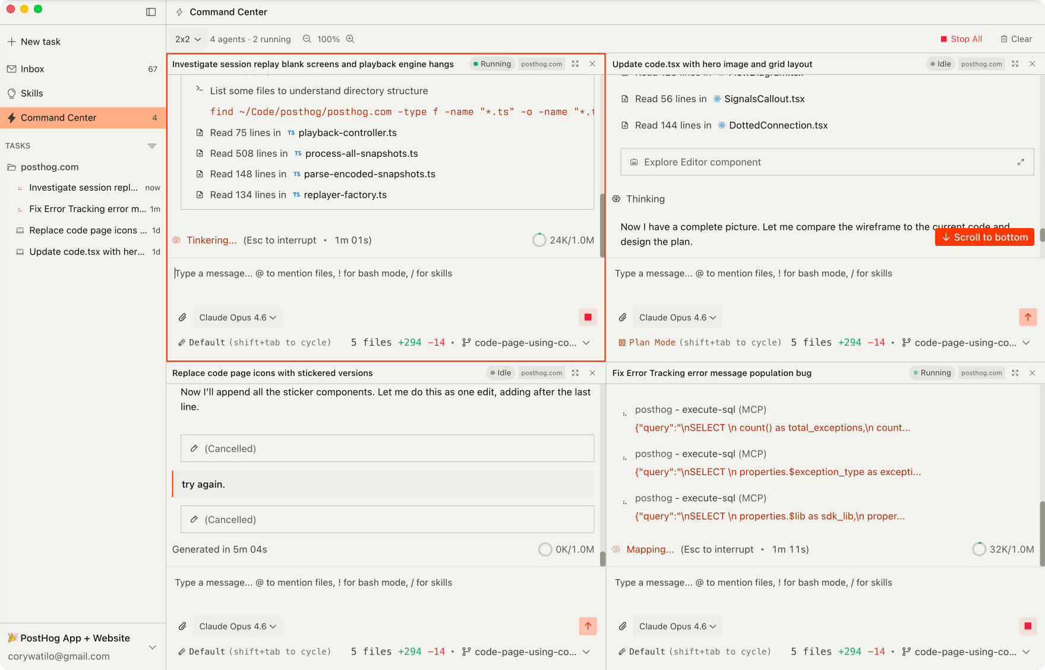Expand session replay panel to fullscreen
The width and height of the screenshot is (1045, 670).
click(x=574, y=64)
